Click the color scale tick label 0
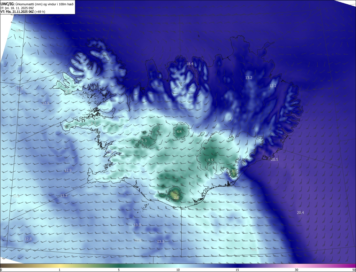This screenshot has width=356, height=272. click(1, 270)
